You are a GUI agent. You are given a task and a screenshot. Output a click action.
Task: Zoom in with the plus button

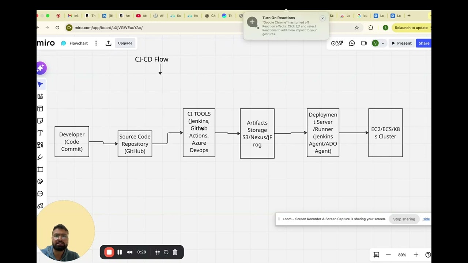[416, 255]
